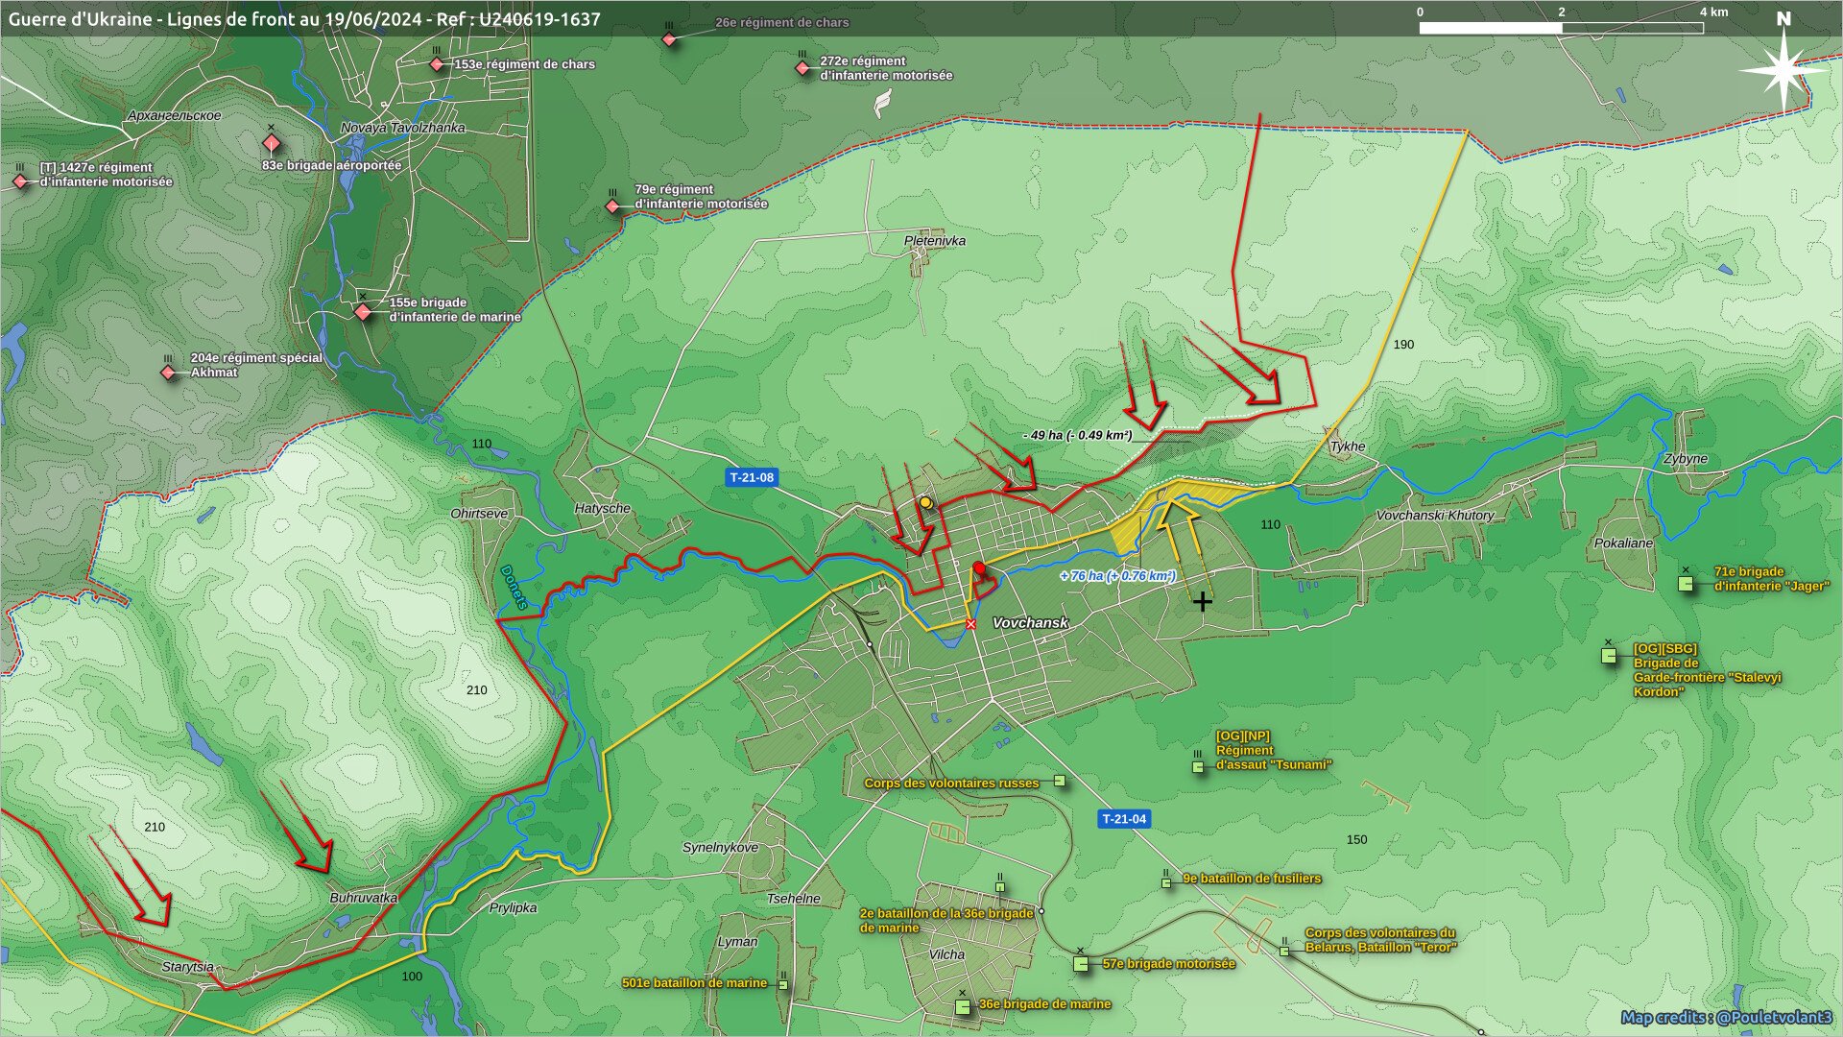Image resolution: width=1843 pixels, height=1037 pixels.
Task: Select the Stalevyi Kordon border guard icon
Action: pos(1609,657)
